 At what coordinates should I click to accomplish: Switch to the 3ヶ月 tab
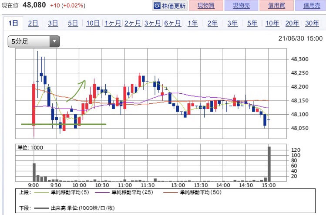(152, 24)
